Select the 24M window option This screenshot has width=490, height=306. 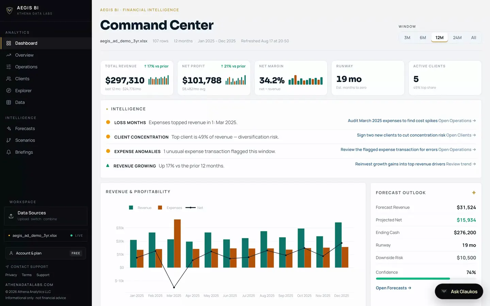click(x=457, y=38)
